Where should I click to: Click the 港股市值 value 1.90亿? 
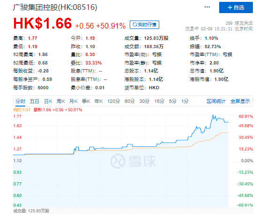[221, 79]
